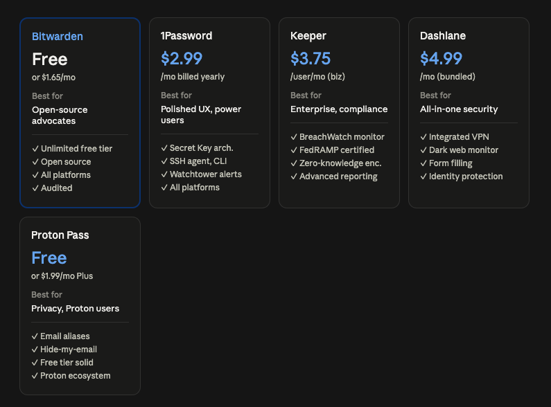Click the checkmark beside Unlimited free tier

[x=35, y=149]
